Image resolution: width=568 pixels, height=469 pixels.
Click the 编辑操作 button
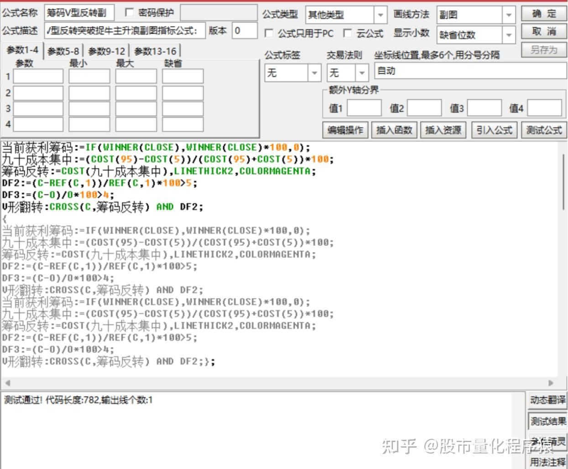click(x=345, y=130)
